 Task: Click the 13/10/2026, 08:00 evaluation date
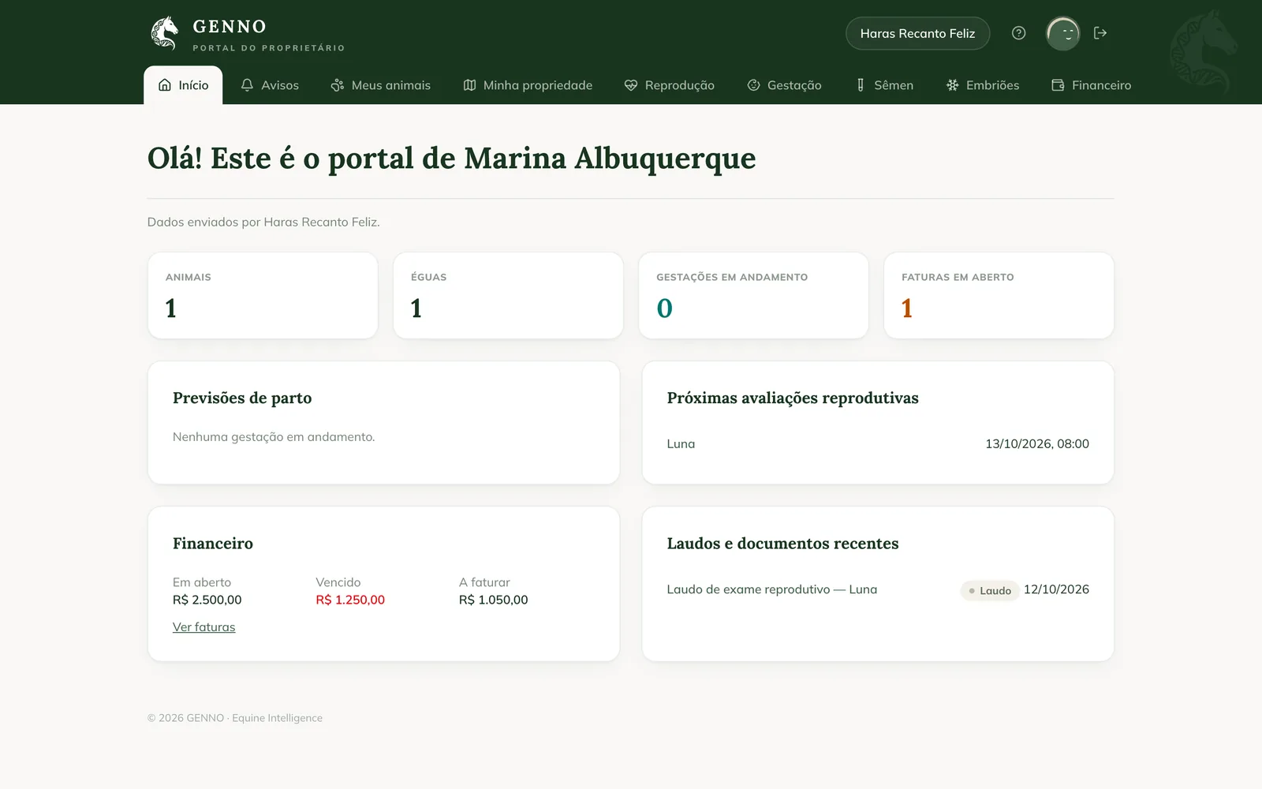pos(1036,444)
